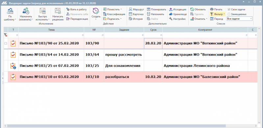
Task: Click task icon of Письмо №103/90 row
Action: [13, 43]
